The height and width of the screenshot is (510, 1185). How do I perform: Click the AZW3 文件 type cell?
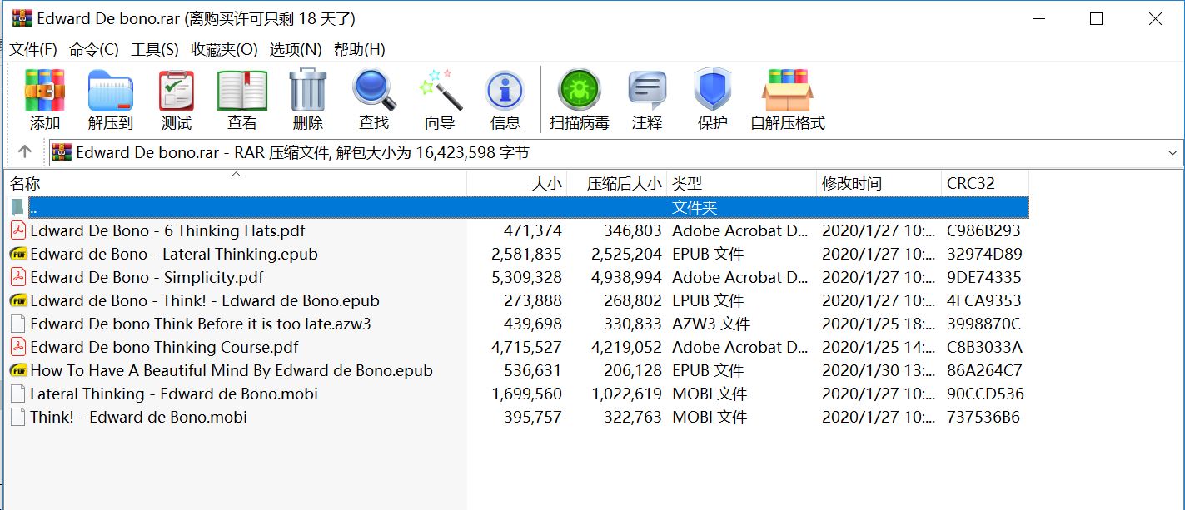coord(711,324)
